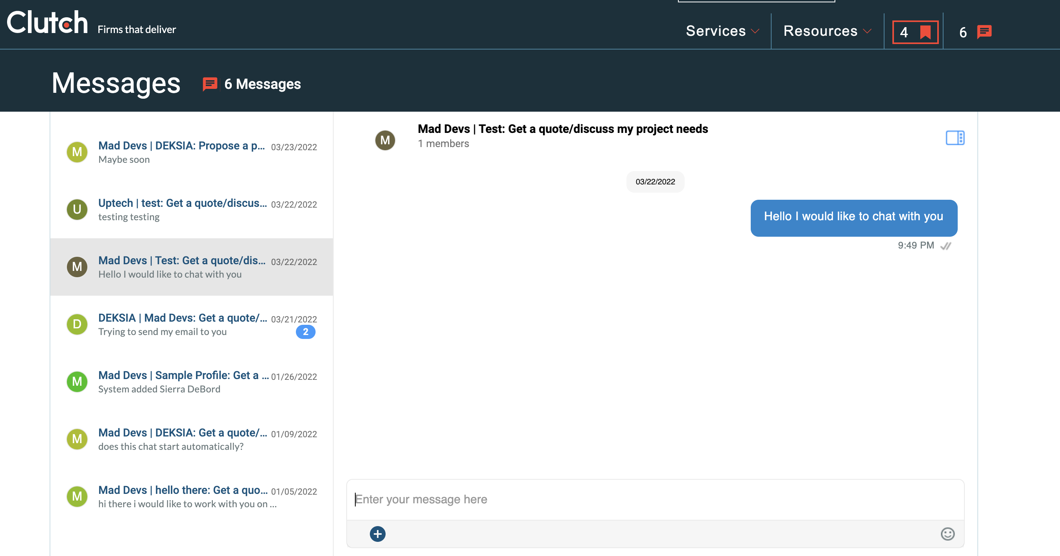Click the 1 members label

click(x=443, y=144)
